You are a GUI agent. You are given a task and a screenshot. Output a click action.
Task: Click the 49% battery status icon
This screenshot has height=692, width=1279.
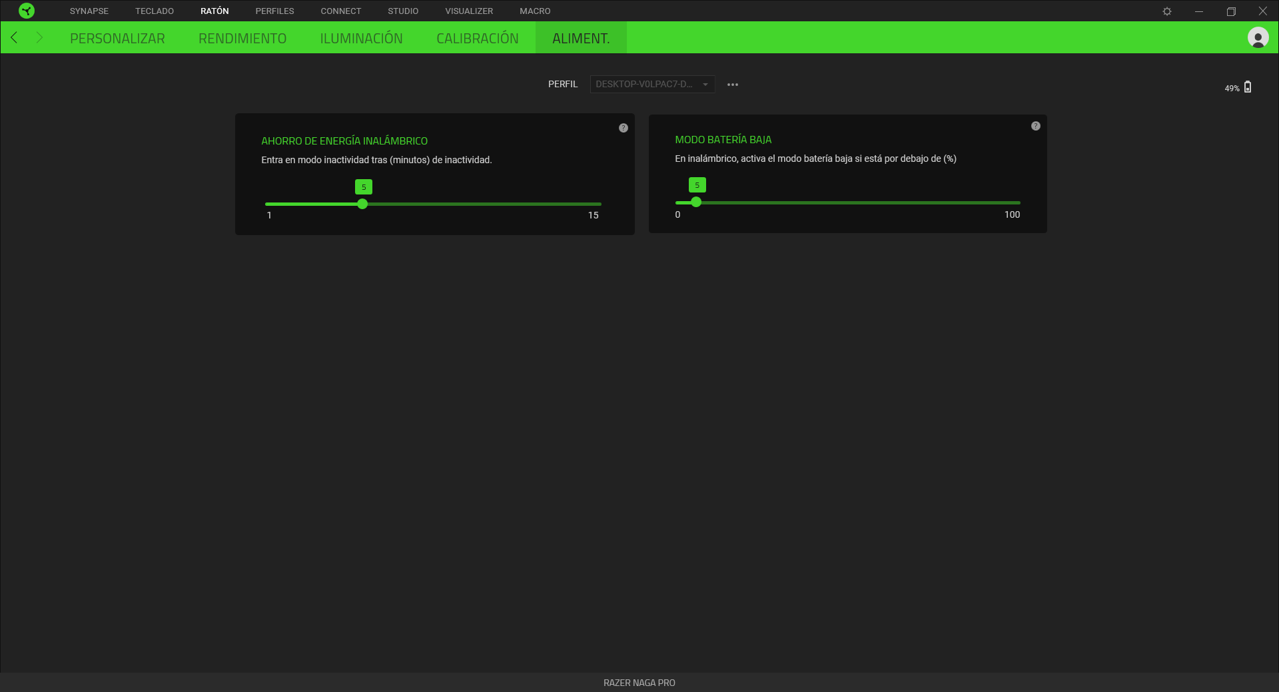1248,87
